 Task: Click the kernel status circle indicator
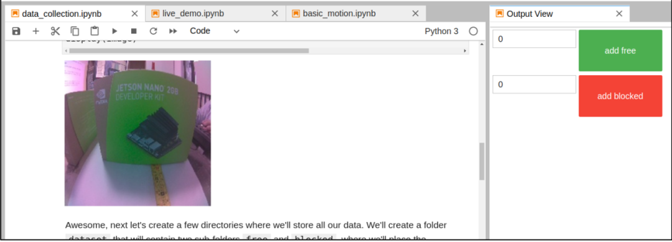[473, 31]
